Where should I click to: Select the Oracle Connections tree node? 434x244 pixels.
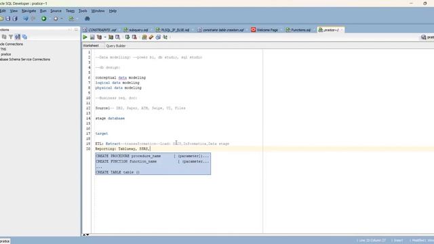click(12, 44)
